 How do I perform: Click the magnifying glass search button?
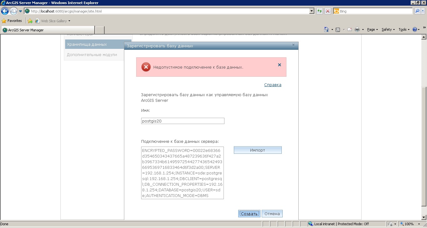click(417, 11)
